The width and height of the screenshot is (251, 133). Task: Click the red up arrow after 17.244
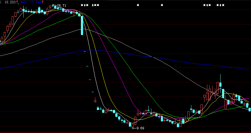[x=42, y=2]
